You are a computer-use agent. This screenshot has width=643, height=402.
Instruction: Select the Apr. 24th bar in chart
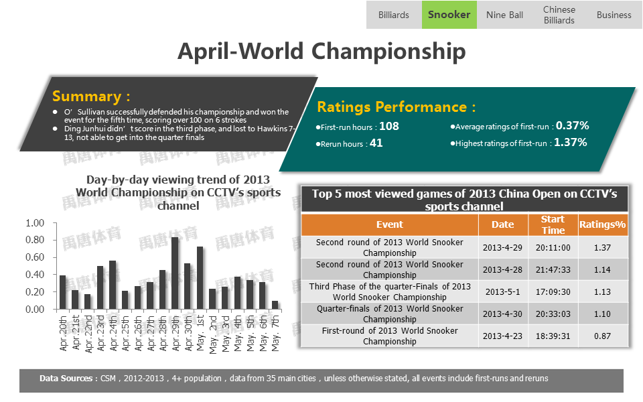[x=112, y=285]
